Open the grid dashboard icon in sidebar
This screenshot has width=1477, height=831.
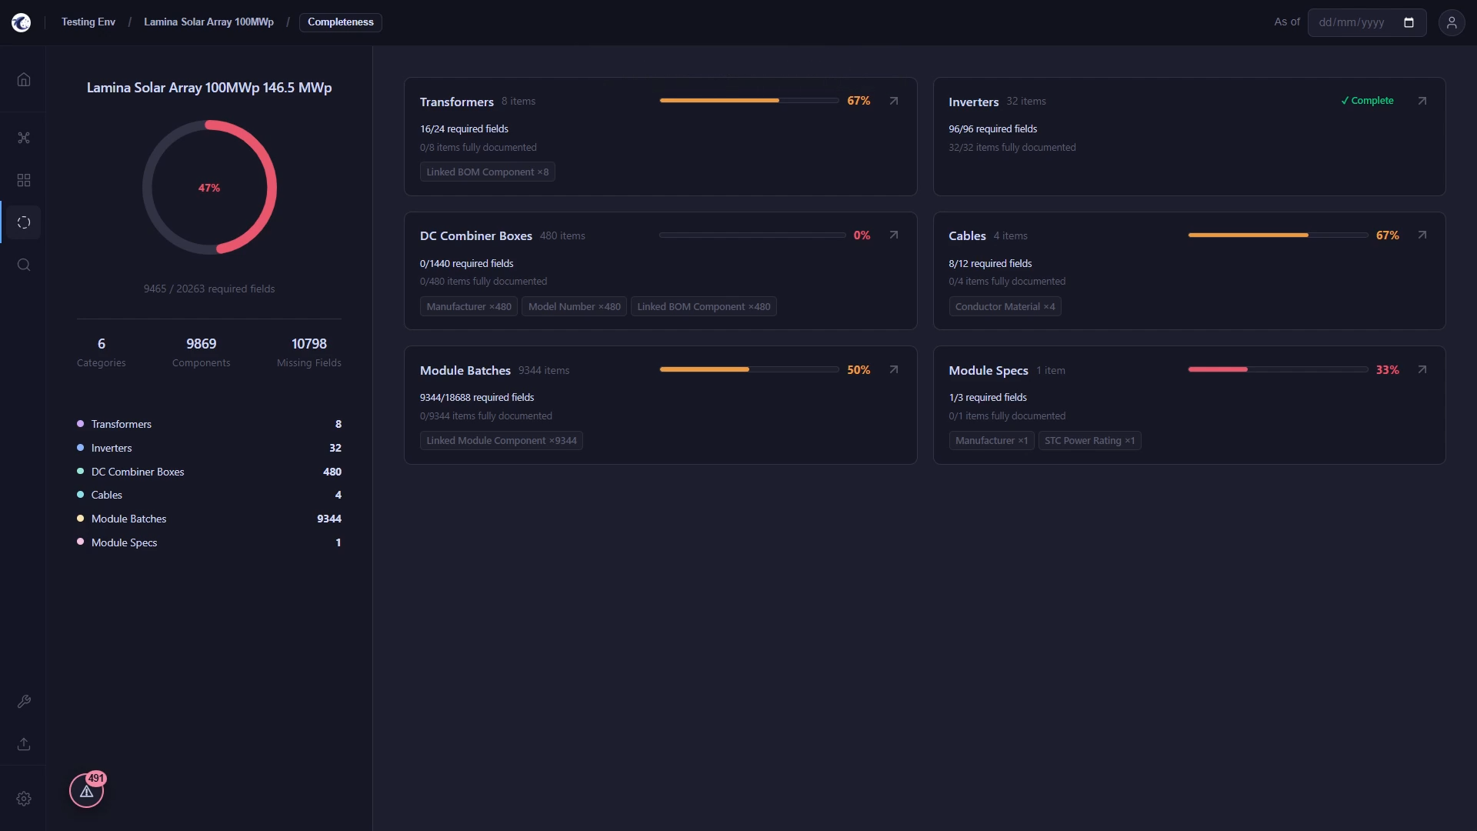pyautogui.click(x=24, y=180)
